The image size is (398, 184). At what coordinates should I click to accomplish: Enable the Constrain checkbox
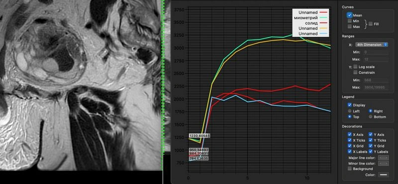point(355,72)
